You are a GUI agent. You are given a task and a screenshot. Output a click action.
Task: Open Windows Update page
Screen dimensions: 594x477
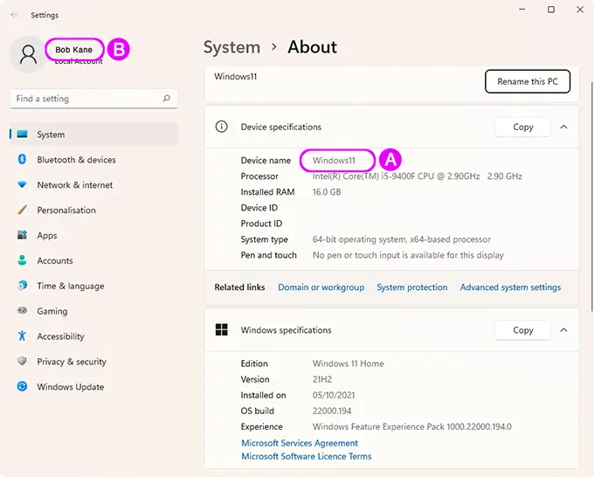tap(94, 386)
